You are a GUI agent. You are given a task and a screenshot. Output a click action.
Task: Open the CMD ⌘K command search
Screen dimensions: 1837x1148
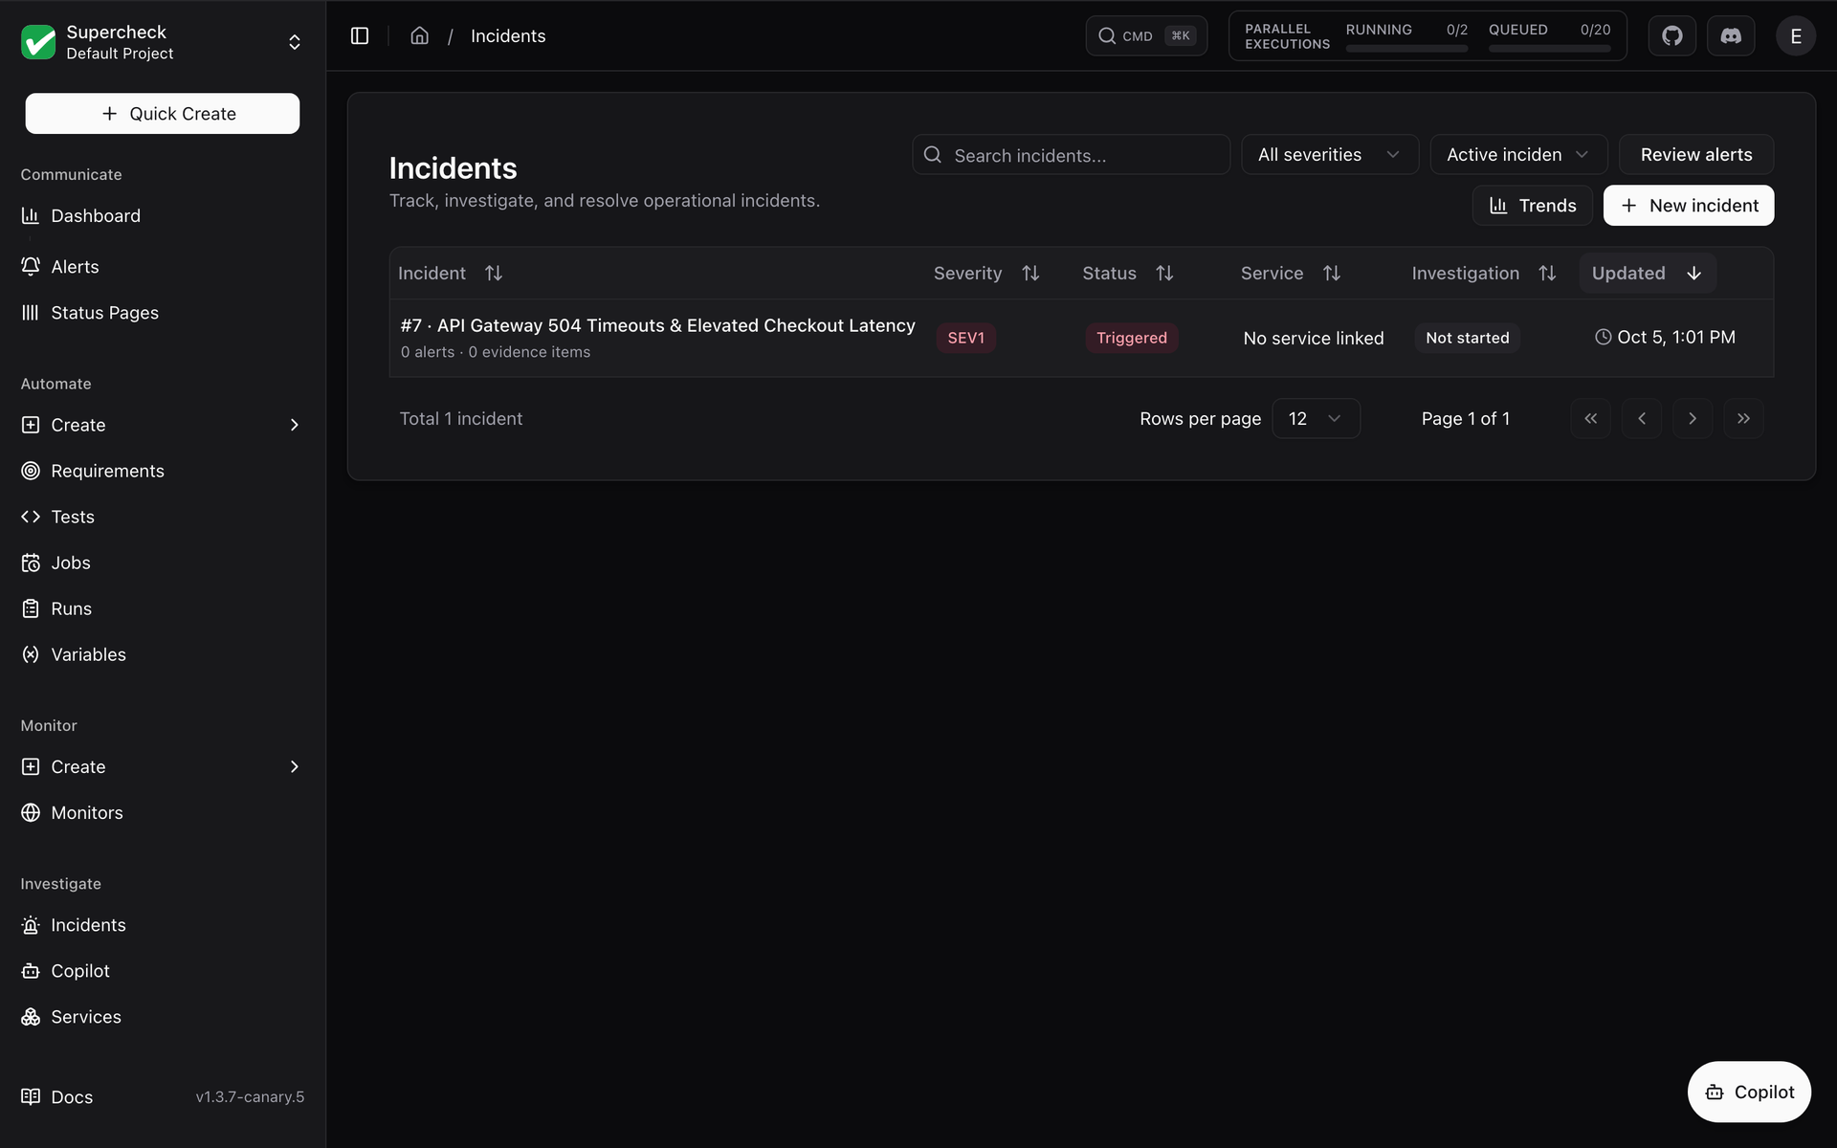pyautogui.click(x=1146, y=36)
